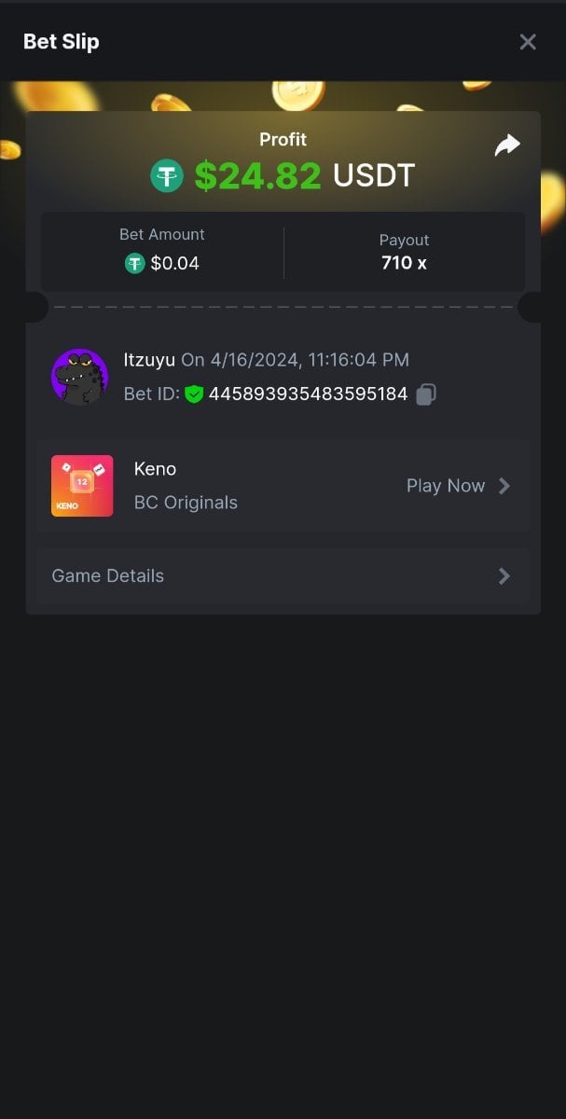Screen dimensions: 566x1119
Task: Click the $24.82 profit amount
Action: click(x=257, y=175)
